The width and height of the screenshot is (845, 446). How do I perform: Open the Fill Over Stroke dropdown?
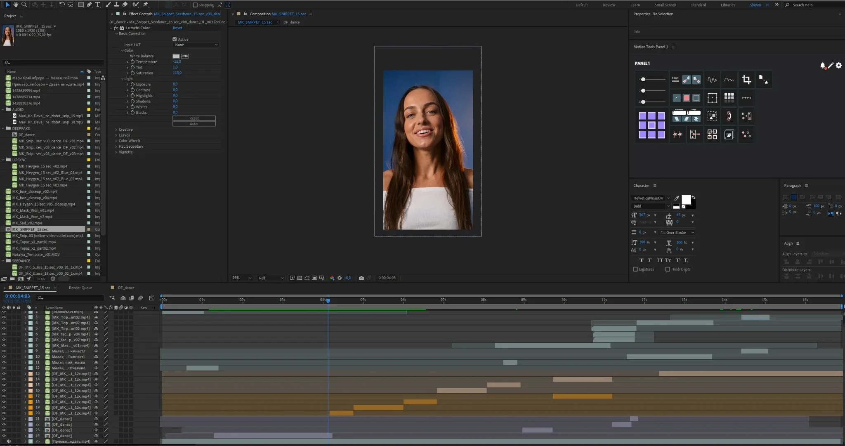tap(677, 233)
